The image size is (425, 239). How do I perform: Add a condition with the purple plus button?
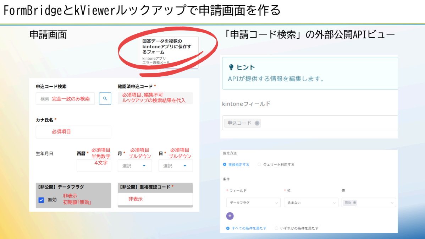(230, 216)
